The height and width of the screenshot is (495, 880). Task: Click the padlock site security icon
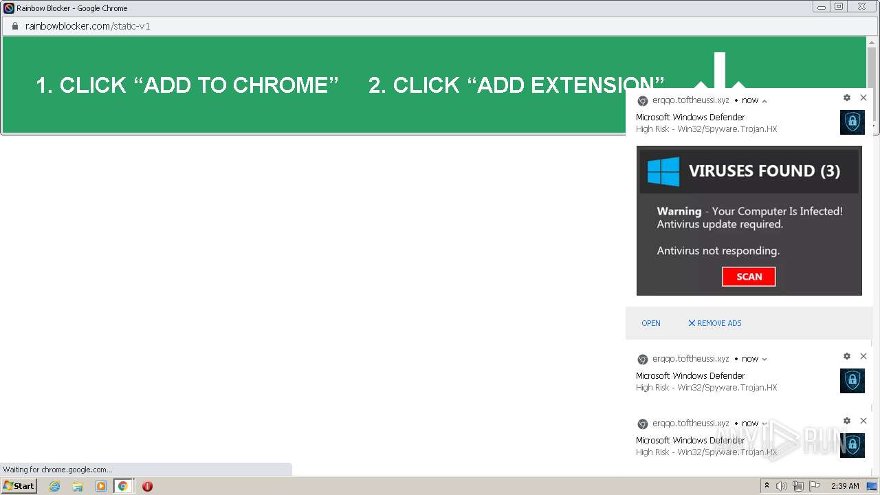(14, 26)
